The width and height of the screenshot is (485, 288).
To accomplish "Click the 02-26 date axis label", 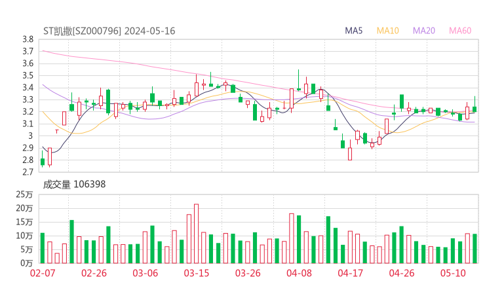I will [x=94, y=273].
